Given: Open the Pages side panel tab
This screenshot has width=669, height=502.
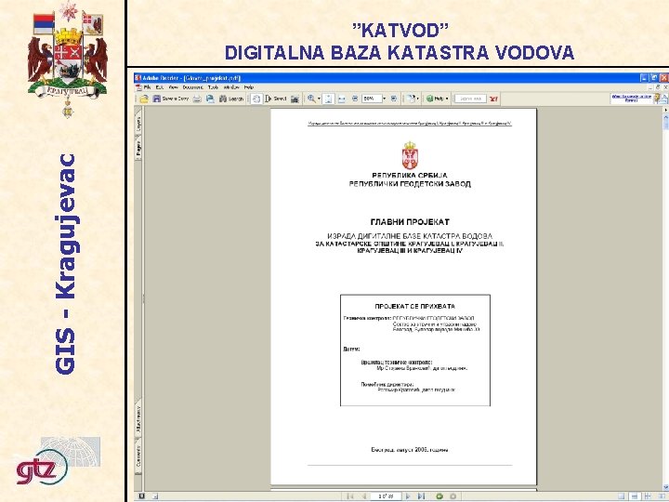Looking at the screenshot, I should [x=138, y=148].
